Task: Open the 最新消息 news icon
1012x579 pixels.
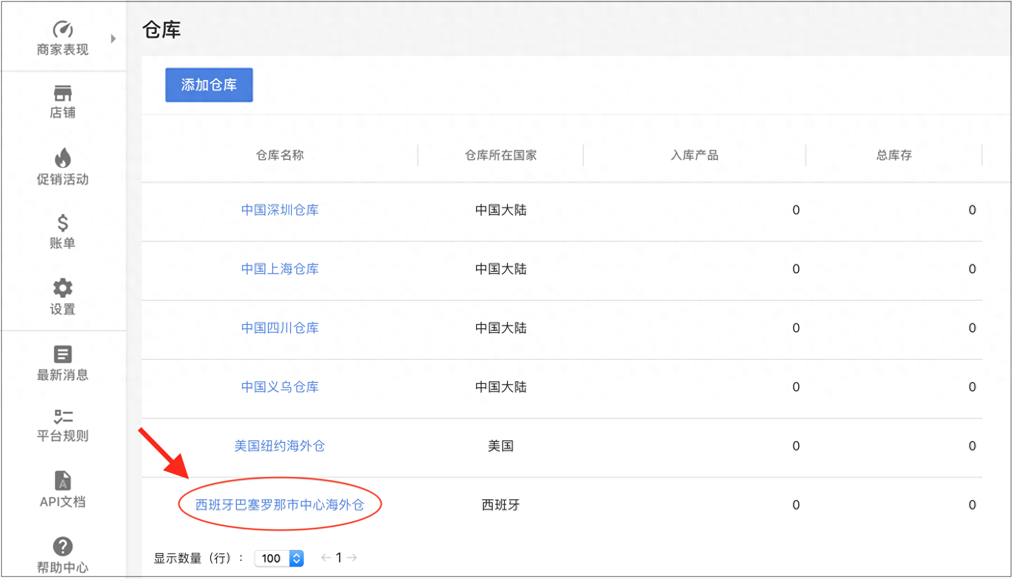Action: [63, 354]
